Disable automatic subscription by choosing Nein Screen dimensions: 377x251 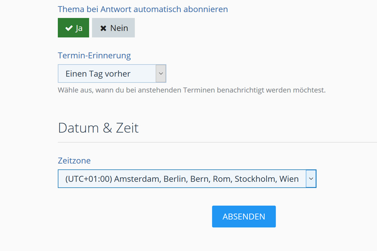coord(114,28)
